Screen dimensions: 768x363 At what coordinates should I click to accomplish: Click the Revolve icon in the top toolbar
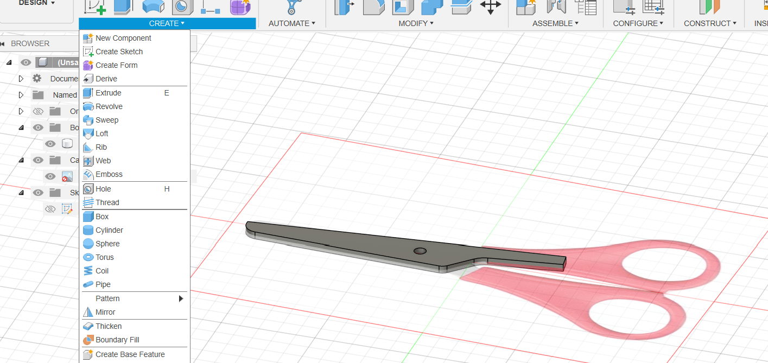click(x=153, y=6)
